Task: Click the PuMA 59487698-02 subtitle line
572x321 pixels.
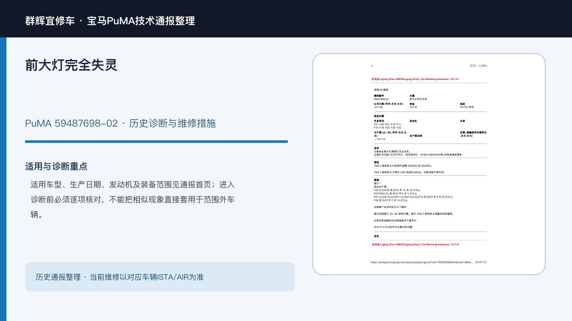Action: (120, 123)
